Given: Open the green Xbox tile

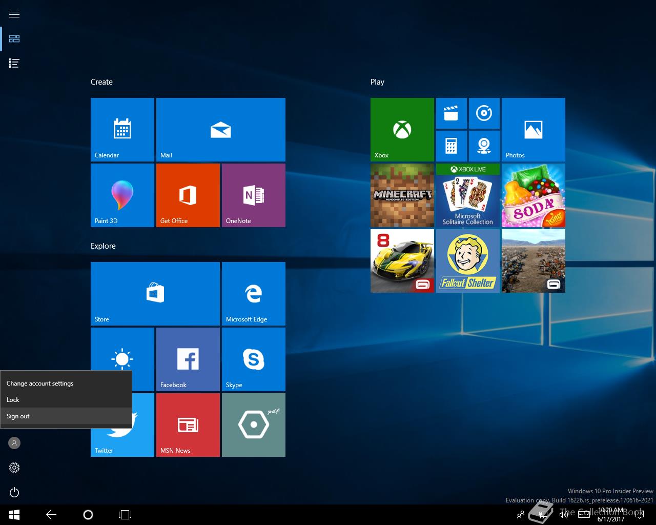Looking at the screenshot, I should pos(402,130).
